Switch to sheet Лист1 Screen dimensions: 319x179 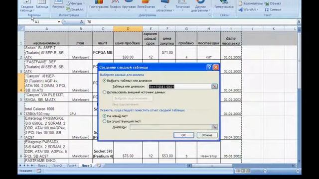(42, 166)
